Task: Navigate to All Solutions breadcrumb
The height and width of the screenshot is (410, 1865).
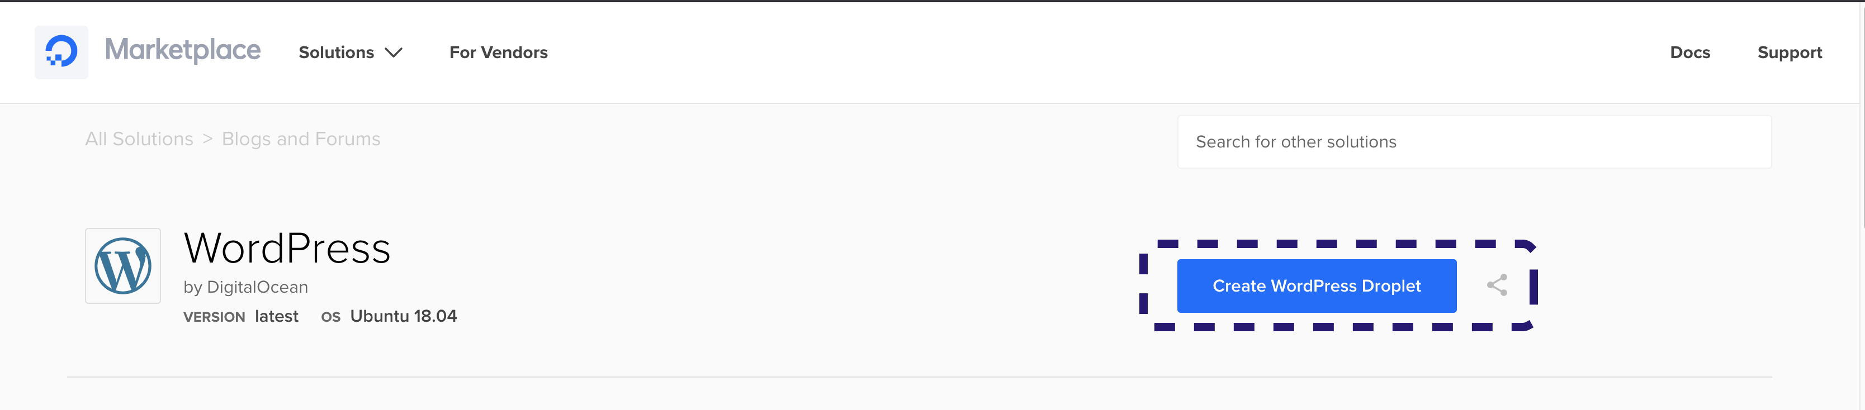Action: [139, 139]
